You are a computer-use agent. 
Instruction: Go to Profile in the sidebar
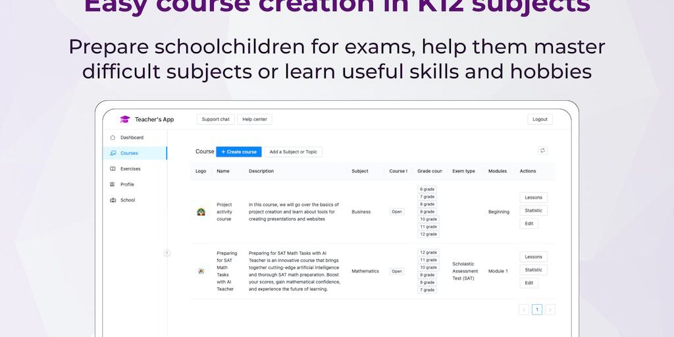(135, 184)
